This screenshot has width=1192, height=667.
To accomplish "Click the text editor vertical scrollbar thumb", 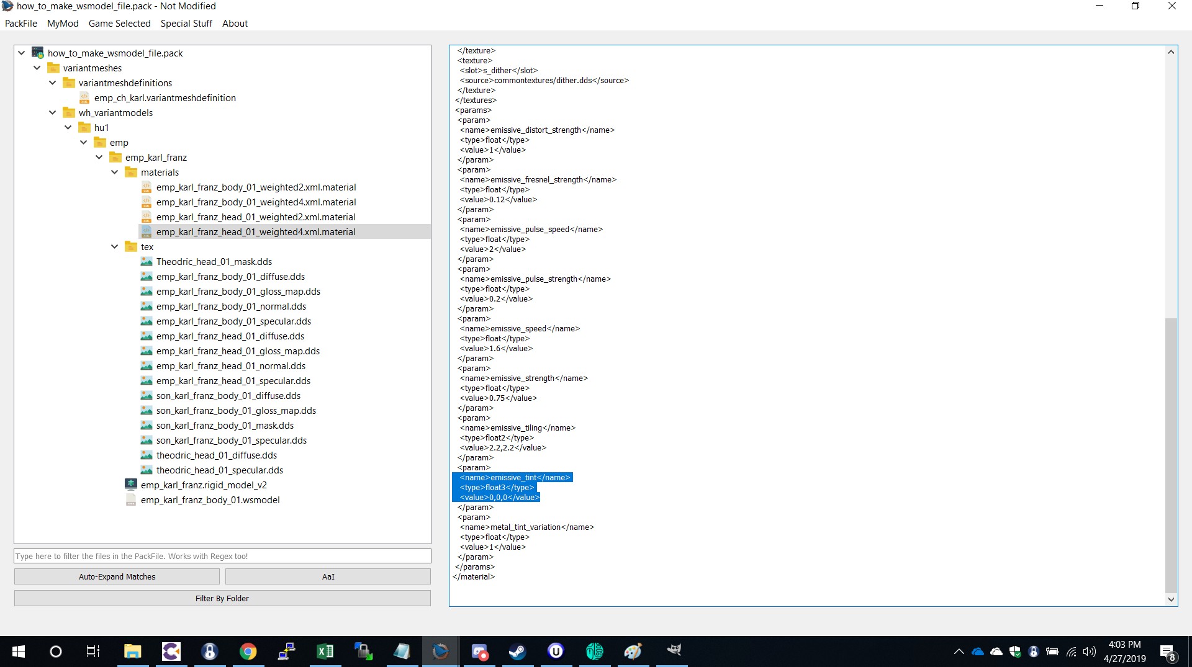I will coord(1171,455).
